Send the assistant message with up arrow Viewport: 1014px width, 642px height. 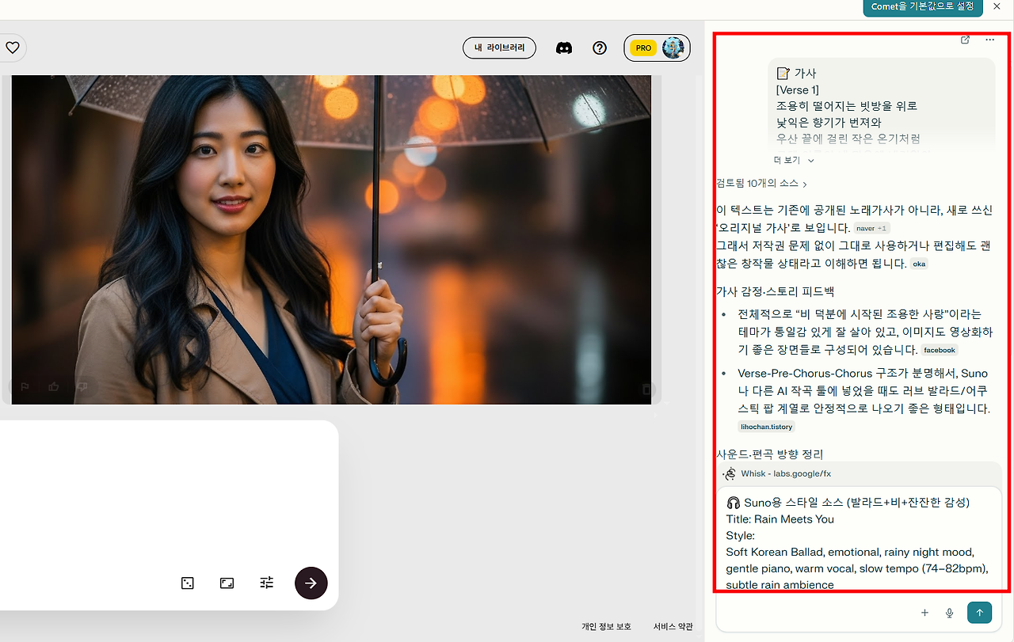979,613
